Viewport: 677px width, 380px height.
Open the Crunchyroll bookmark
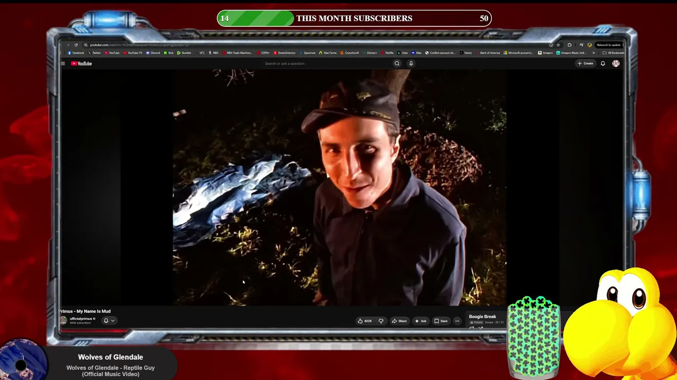350,53
